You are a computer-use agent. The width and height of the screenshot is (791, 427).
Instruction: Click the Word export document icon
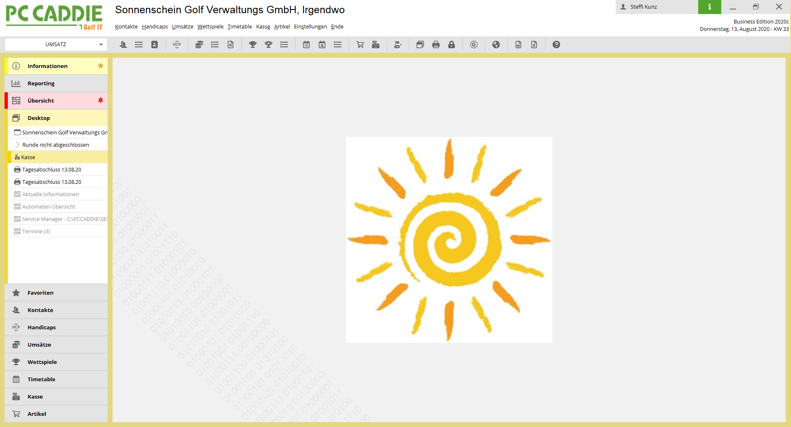(518, 45)
